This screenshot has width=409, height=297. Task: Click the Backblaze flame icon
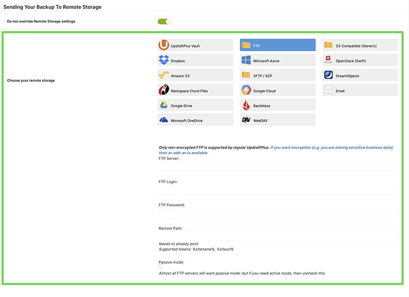point(246,105)
